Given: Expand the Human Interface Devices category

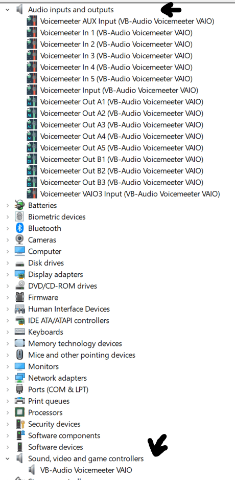Looking at the screenshot, I should 7,309.
